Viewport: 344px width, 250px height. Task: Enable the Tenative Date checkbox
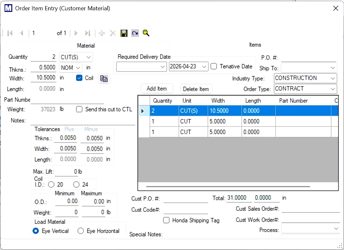click(x=213, y=66)
